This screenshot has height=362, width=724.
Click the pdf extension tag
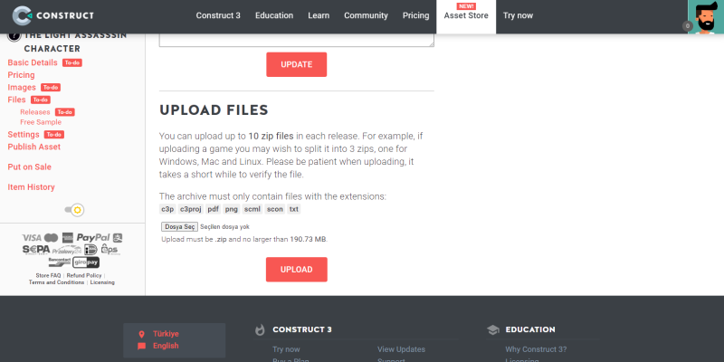coord(213,209)
